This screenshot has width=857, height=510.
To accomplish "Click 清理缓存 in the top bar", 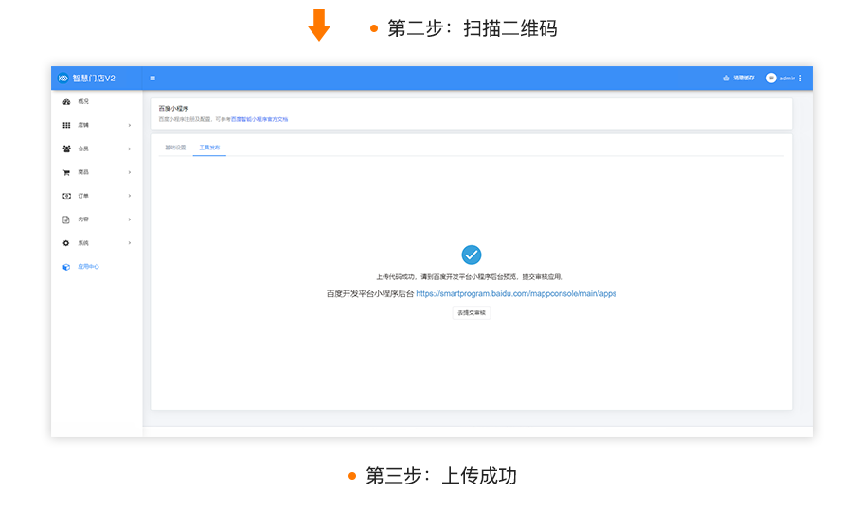I will [x=739, y=78].
